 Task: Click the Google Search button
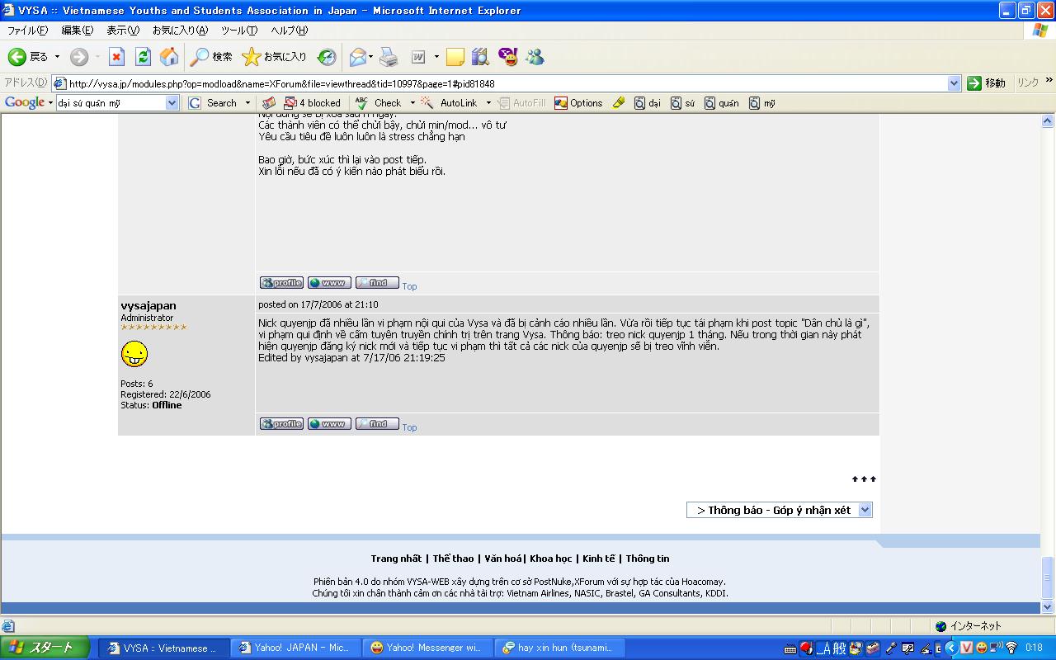[214, 103]
